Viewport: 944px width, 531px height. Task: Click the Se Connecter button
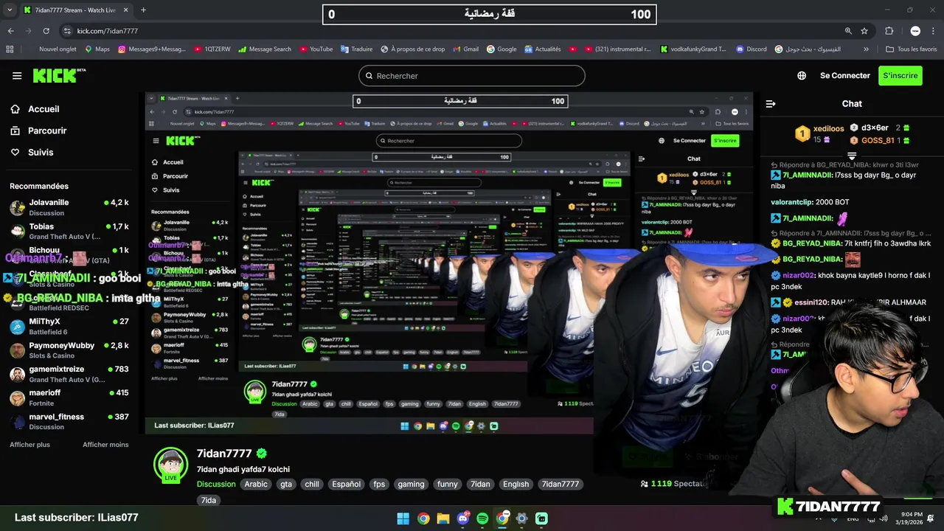(x=845, y=75)
